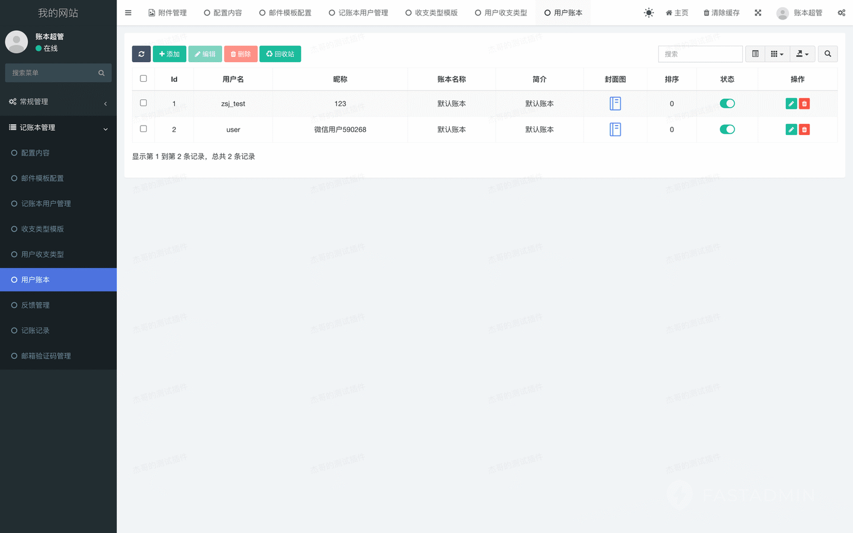Enter fullscreen with the expand icon

[758, 12]
